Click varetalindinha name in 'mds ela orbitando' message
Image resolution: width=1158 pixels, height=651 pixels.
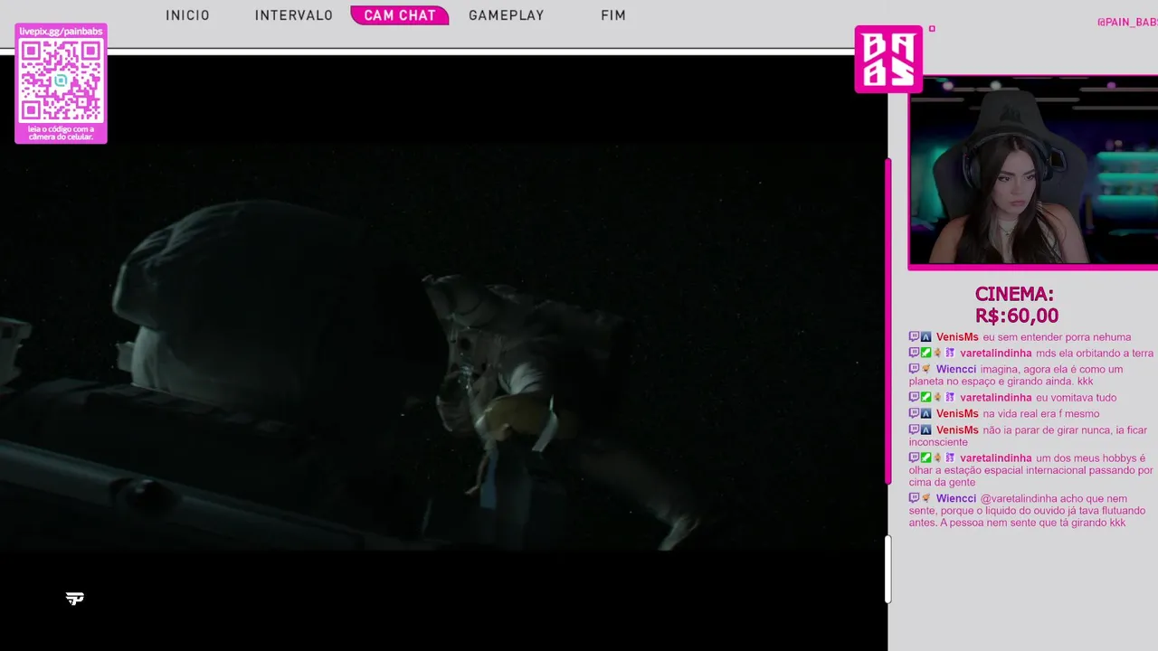996,354
